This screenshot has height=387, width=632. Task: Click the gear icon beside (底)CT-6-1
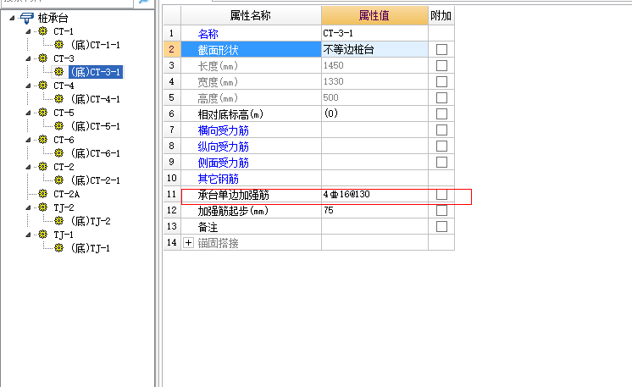pos(58,152)
